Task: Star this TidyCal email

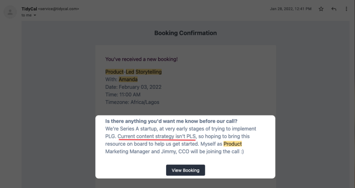Action: (x=321, y=9)
